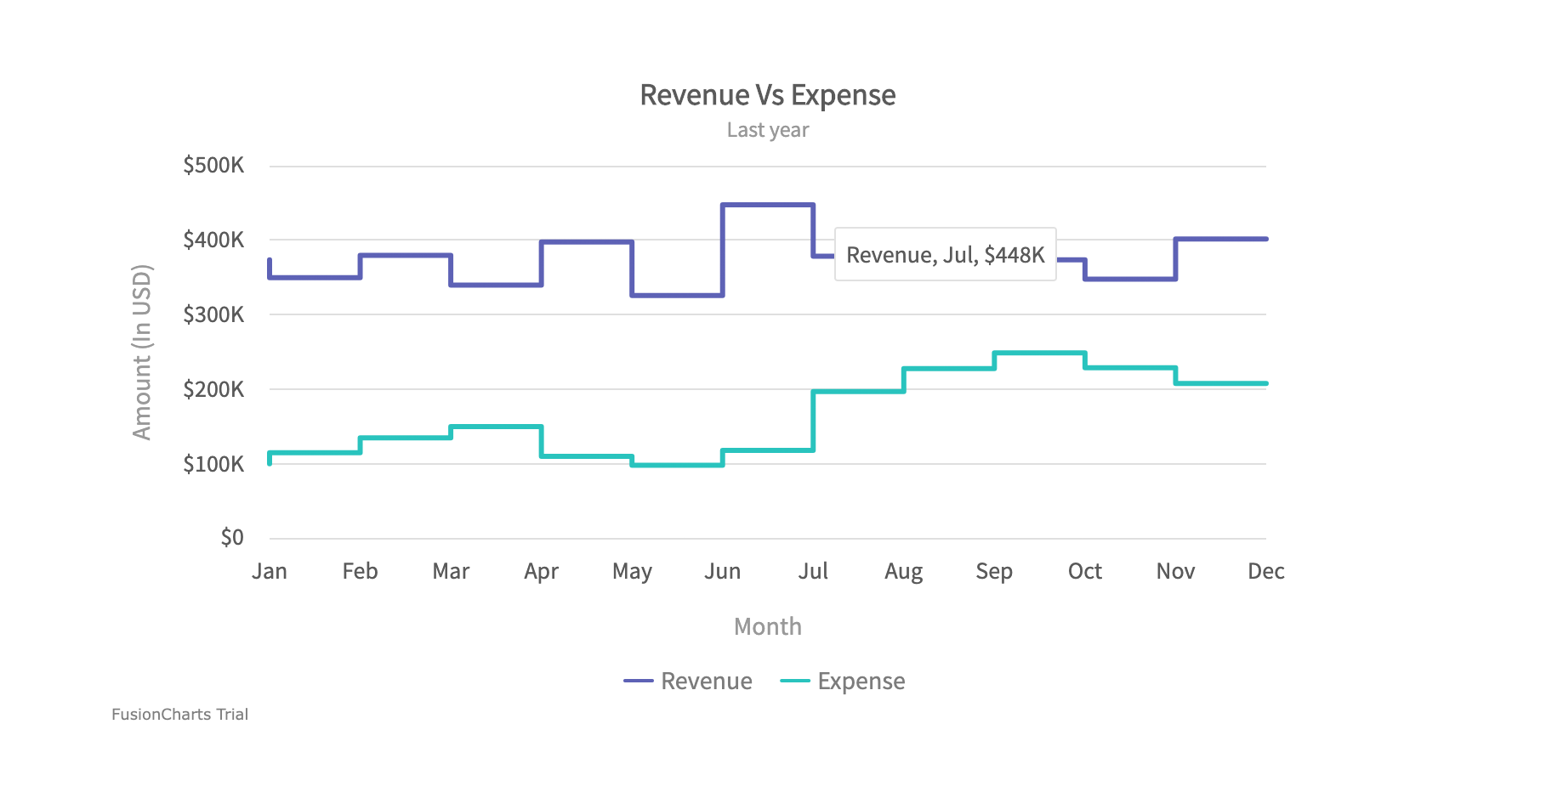Click the teal Expense legend line marker
This screenshot has width=1546, height=809.
click(794, 682)
